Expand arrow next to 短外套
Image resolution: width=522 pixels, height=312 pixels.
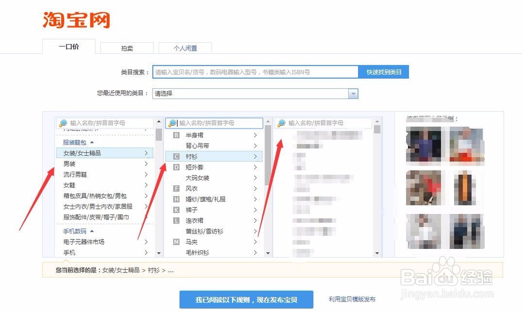[x=255, y=167]
